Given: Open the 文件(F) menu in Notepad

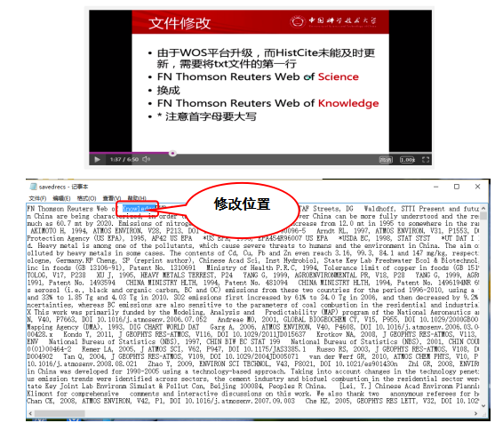Looking at the screenshot, I should point(37,198).
